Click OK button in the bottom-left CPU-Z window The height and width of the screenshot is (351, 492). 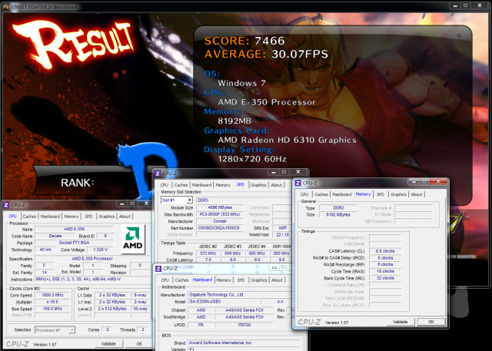click(x=139, y=344)
